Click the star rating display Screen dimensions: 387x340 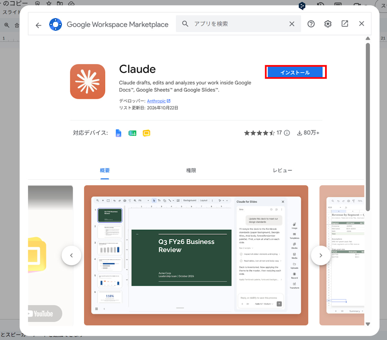click(259, 133)
